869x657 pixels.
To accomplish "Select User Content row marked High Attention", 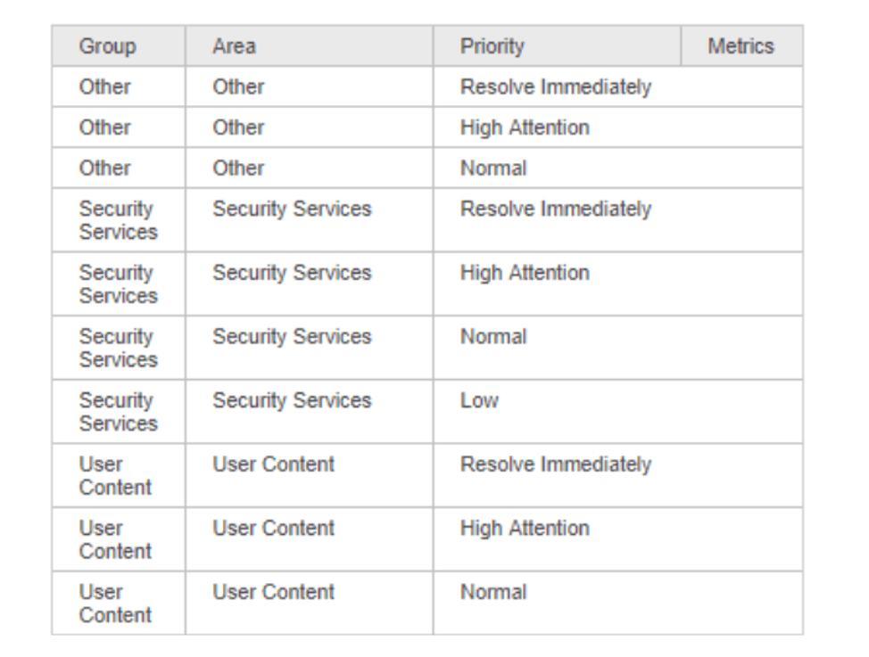I will 427,539.
